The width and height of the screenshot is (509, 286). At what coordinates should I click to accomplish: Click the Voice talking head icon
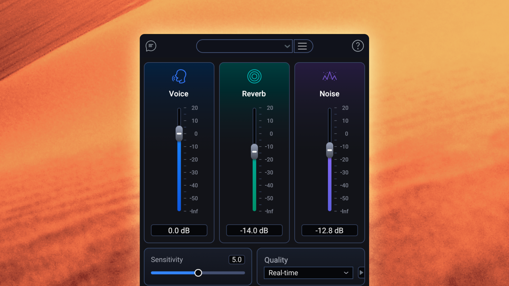coord(179,77)
